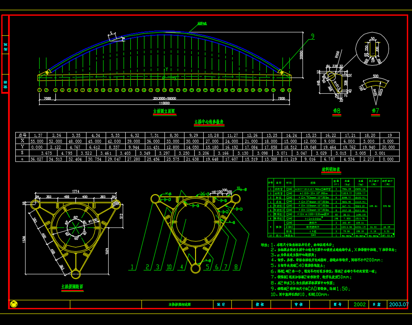The width and height of the screenshot is (412, 325).
Task: Click the "1774" width dimension on the section
Action: (76, 192)
